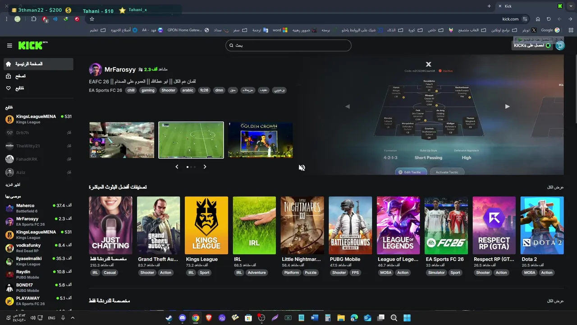Open File Explorer from the taskbar

click(341, 318)
